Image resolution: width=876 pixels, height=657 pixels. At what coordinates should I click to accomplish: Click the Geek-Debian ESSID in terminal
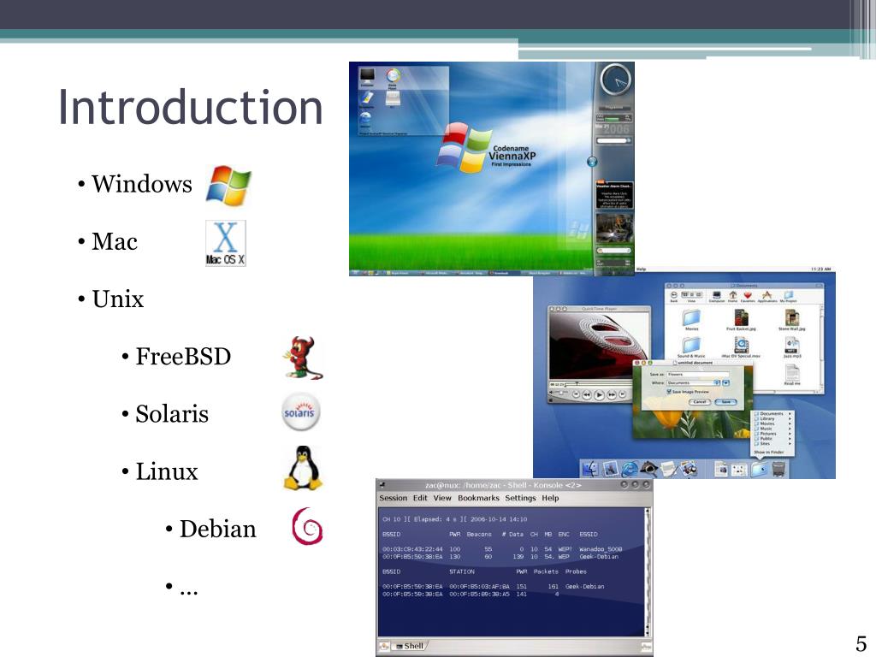(x=599, y=556)
